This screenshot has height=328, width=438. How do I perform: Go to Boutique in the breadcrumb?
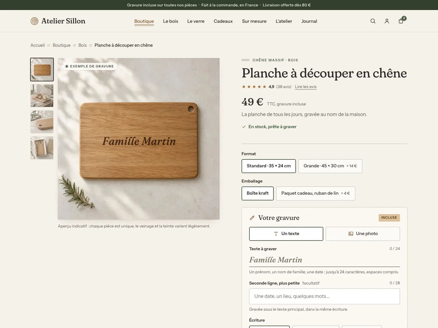click(x=61, y=45)
